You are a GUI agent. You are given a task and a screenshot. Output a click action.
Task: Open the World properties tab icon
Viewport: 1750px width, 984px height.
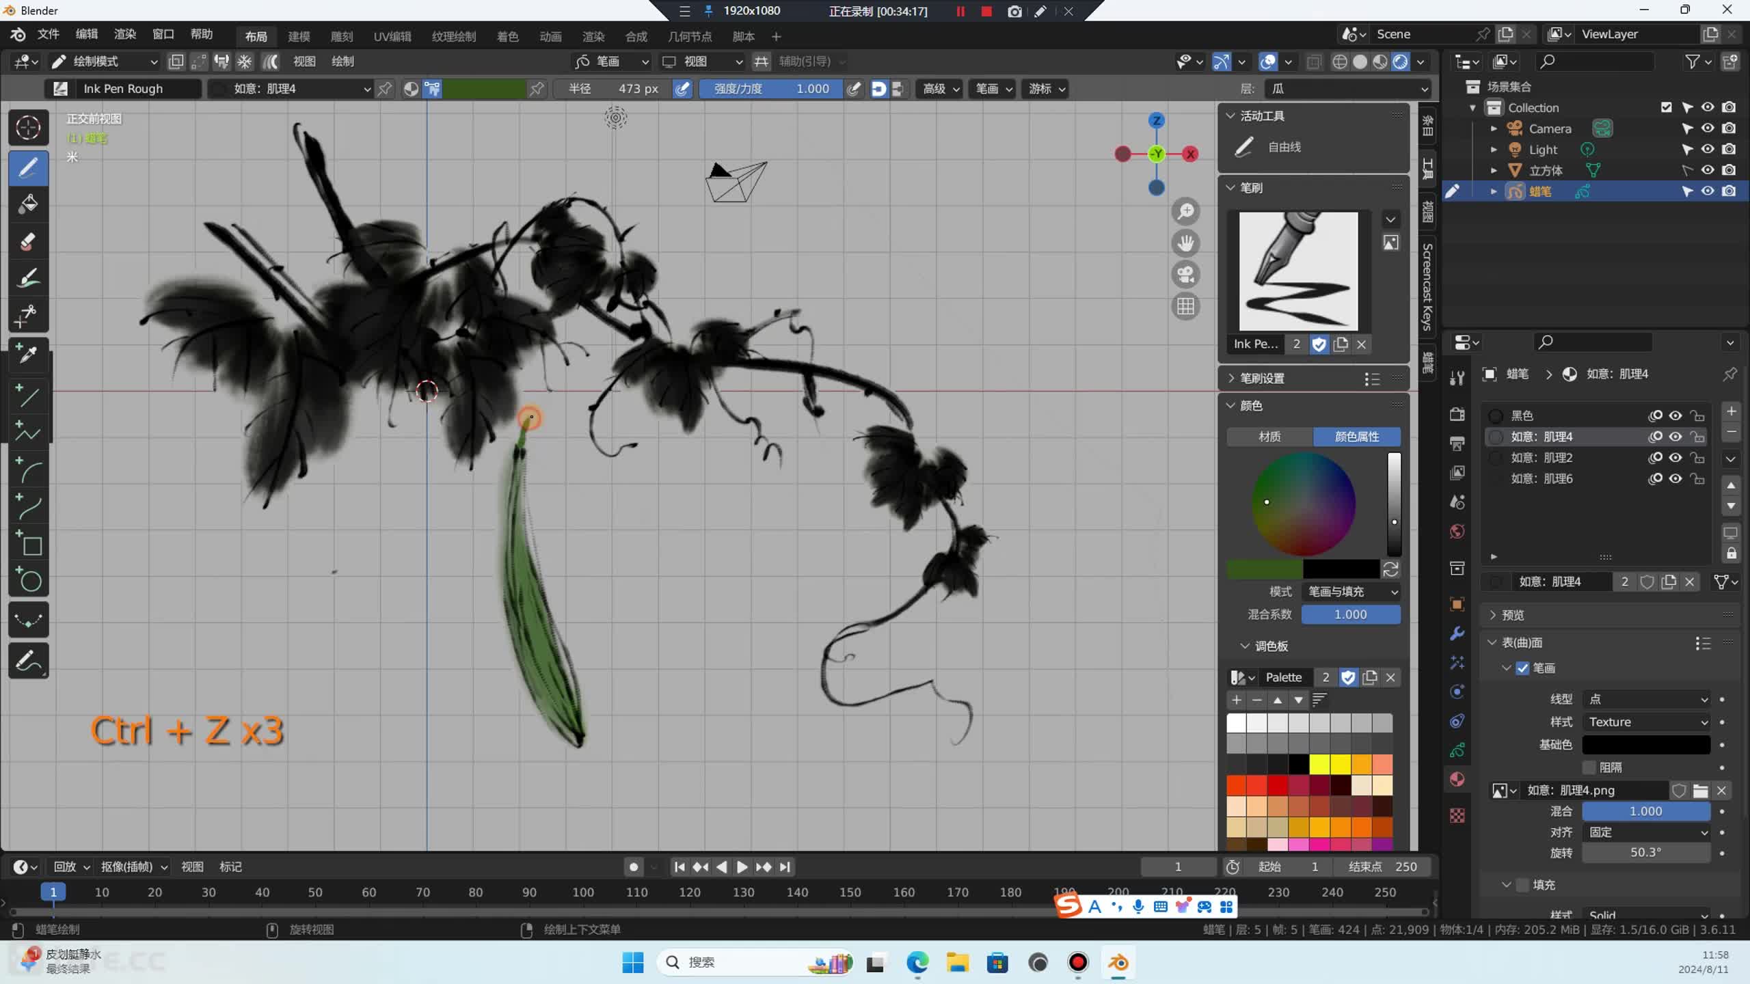coord(1457,532)
